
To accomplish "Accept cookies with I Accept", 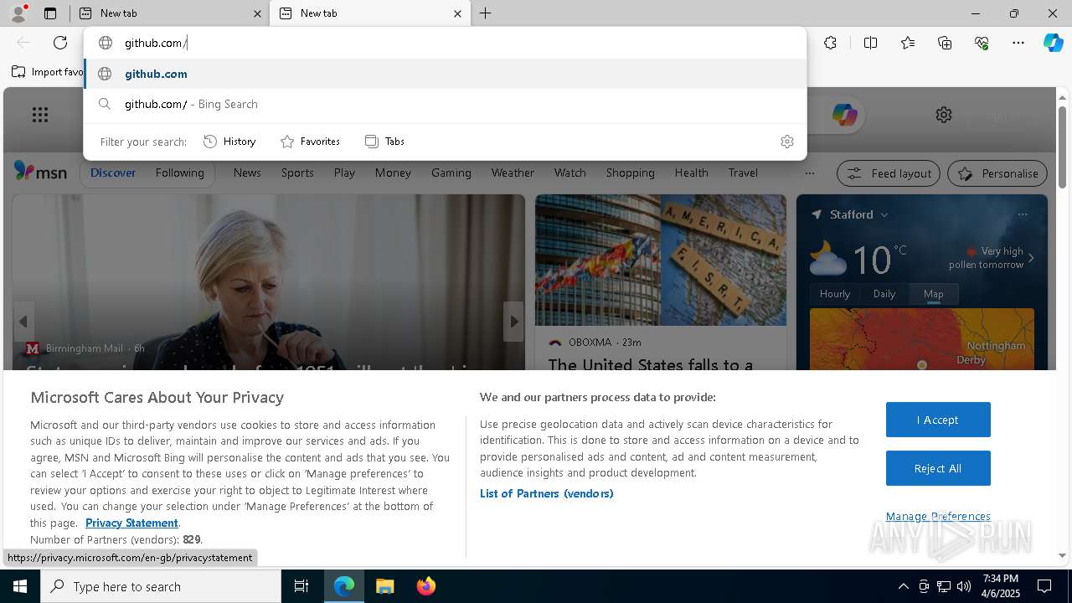I will click(x=938, y=420).
